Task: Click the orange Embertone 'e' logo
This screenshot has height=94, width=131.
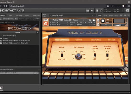Action: [x=46, y=24]
